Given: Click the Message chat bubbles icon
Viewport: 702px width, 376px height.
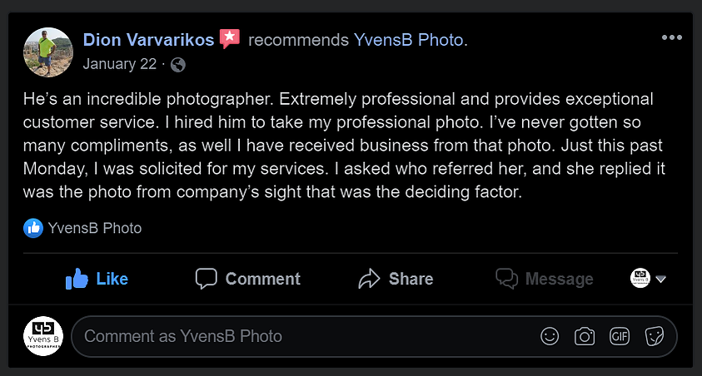Looking at the screenshot, I should 506,279.
